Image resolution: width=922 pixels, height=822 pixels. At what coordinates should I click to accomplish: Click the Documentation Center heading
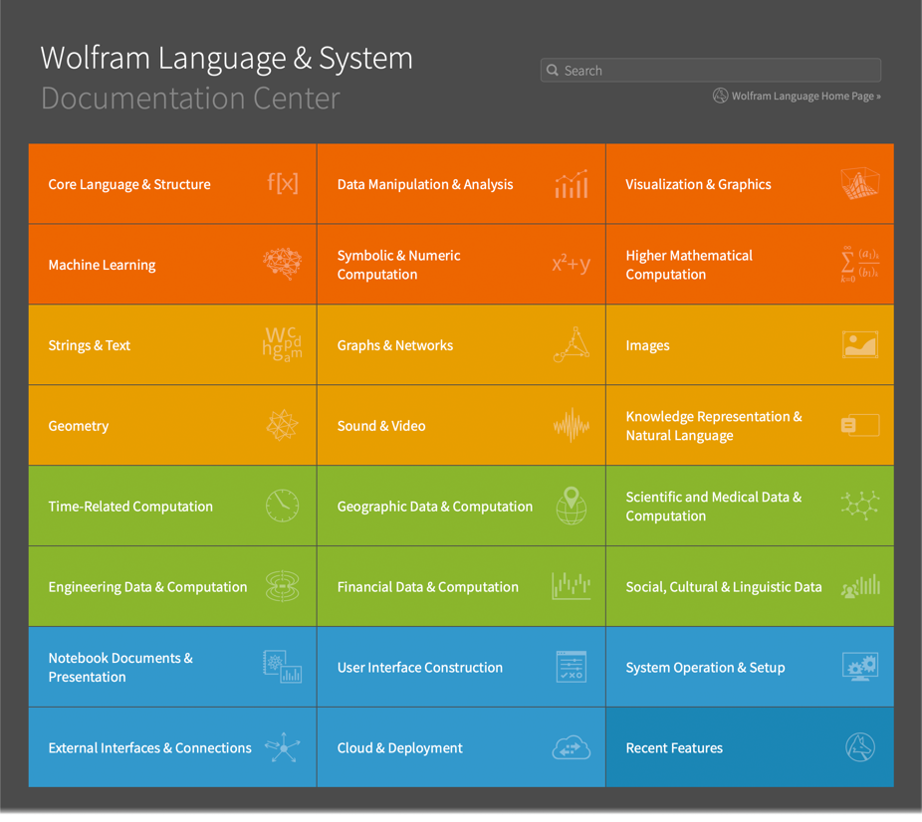click(190, 98)
